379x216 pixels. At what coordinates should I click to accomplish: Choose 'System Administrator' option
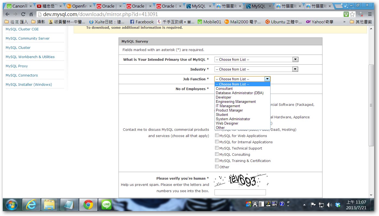243,119
